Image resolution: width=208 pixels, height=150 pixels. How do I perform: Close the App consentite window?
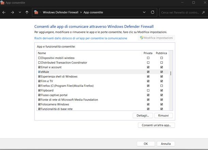coord(205,2)
